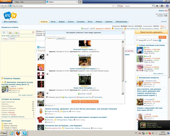The width and height of the screenshot is (170, 136).
Task: Log out via Выйти link
Action: coord(162,11)
